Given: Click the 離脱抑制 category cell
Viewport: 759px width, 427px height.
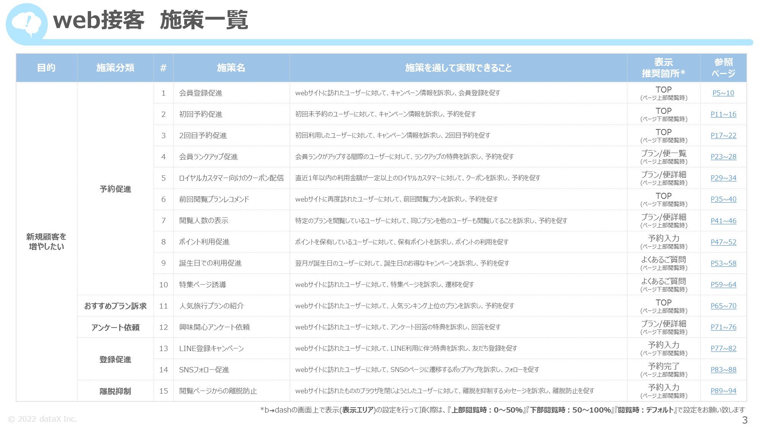Looking at the screenshot, I should coord(115,391).
